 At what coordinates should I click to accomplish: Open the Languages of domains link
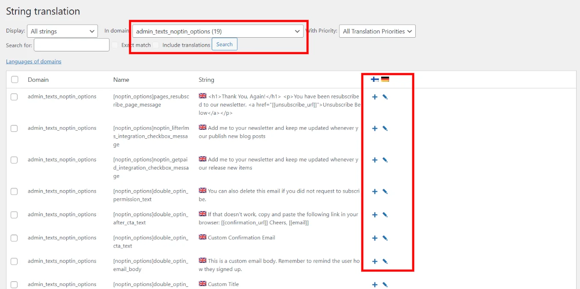point(34,62)
